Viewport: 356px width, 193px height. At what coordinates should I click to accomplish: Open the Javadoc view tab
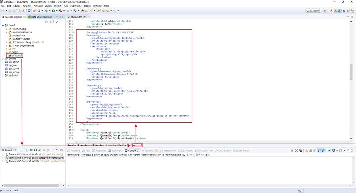pyautogui.click(x=147, y=151)
